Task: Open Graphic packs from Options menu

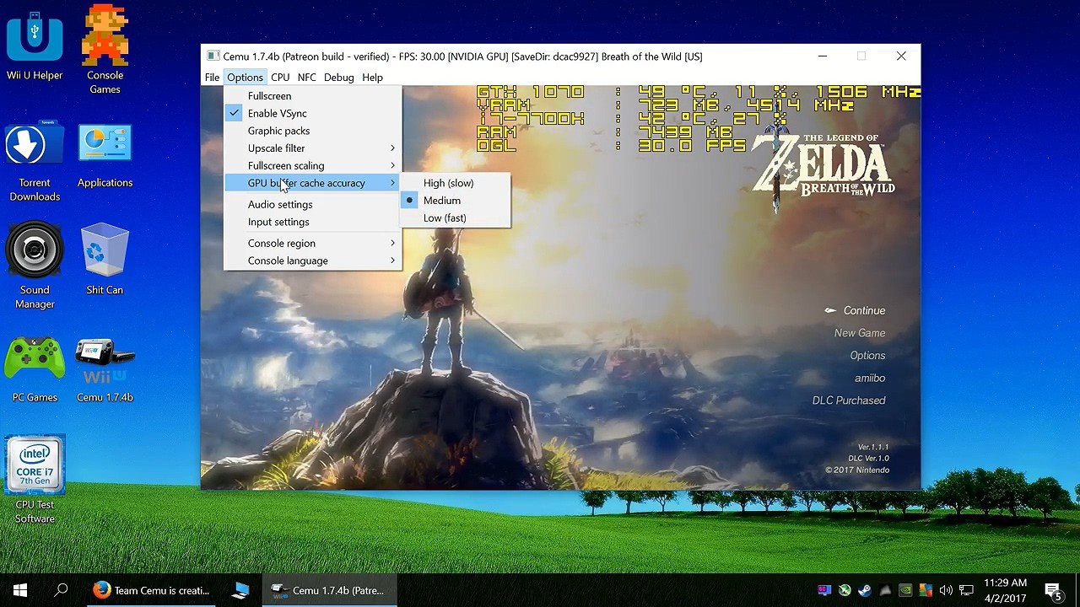Action: (312, 131)
